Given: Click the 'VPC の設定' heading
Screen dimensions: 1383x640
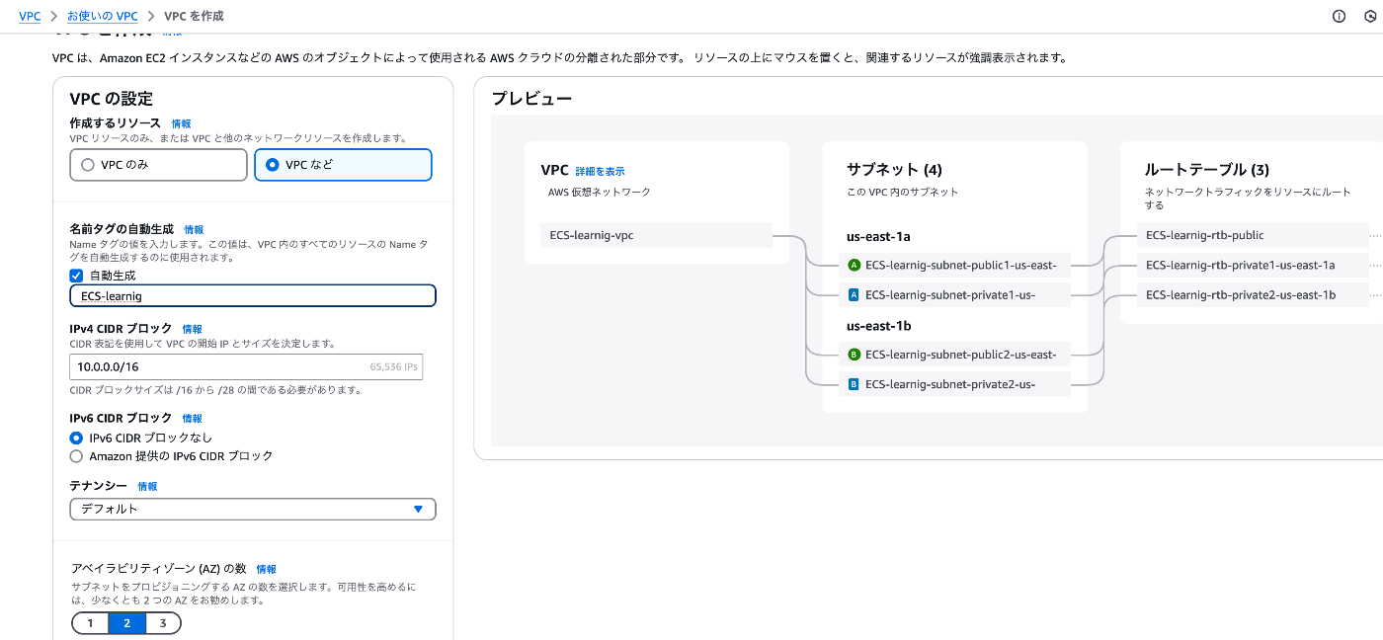Looking at the screenshot, I should 112,99.
